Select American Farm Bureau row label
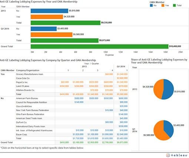The image size is (189, 158). (27, 99)
